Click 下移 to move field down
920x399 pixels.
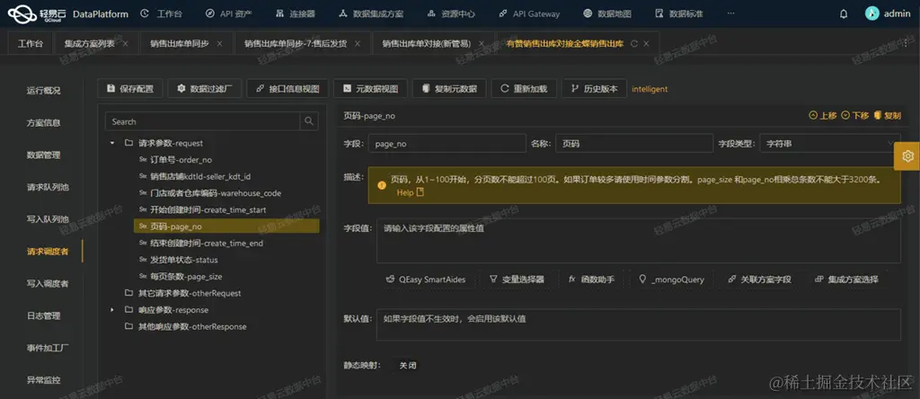point(855,116)
